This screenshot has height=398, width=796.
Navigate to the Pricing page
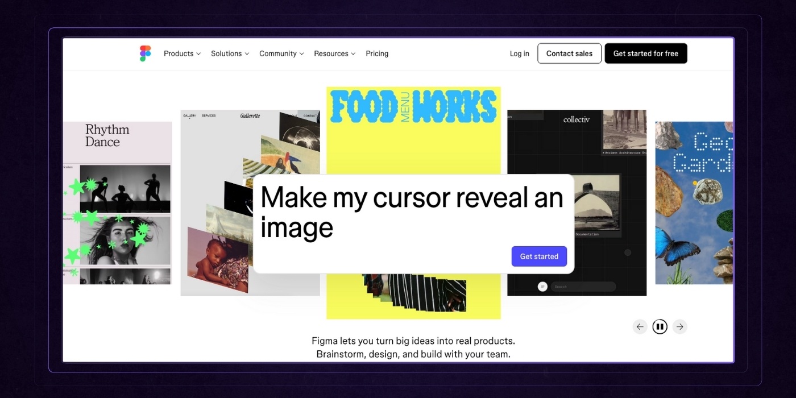click(x=377, y=53)
